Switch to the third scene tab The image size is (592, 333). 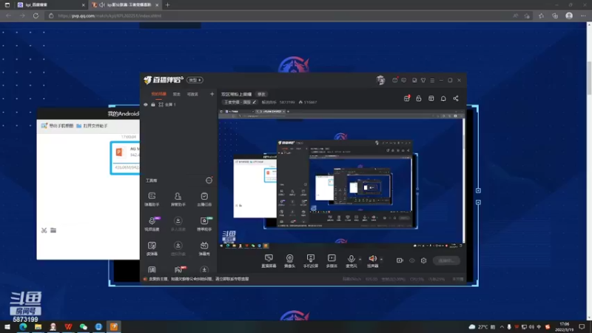[x=192, y=94]
